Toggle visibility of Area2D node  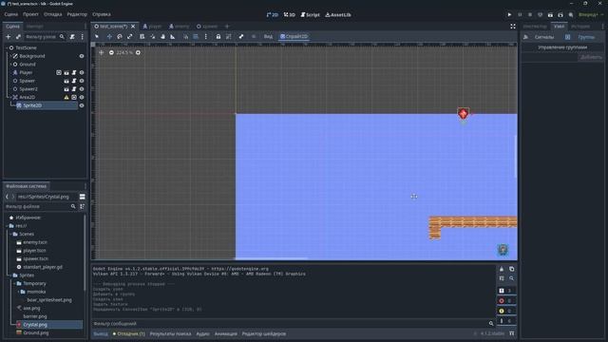tap(82, 97)
